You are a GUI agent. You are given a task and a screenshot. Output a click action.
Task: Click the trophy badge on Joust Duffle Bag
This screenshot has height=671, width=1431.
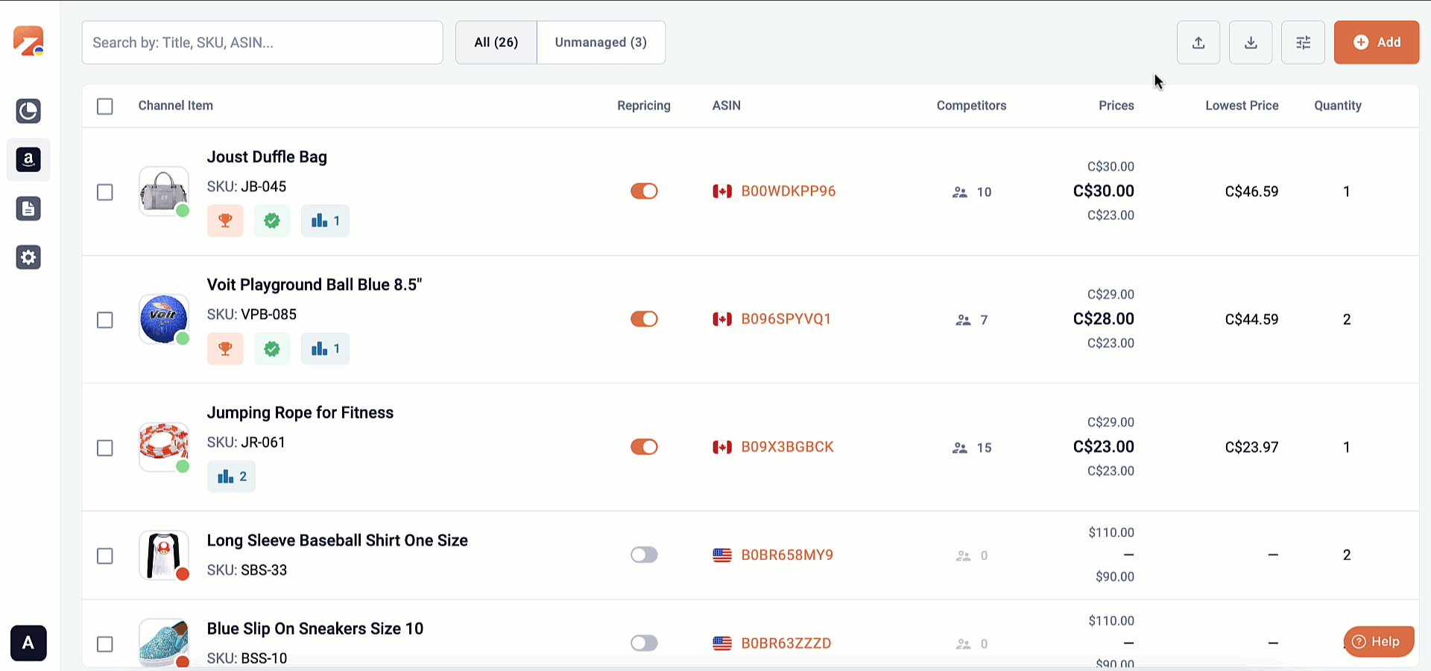click(x=225, y=221)
